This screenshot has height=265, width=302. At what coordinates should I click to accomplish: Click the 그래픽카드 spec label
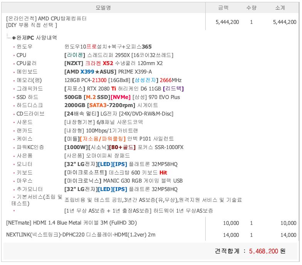pos(30,89)
